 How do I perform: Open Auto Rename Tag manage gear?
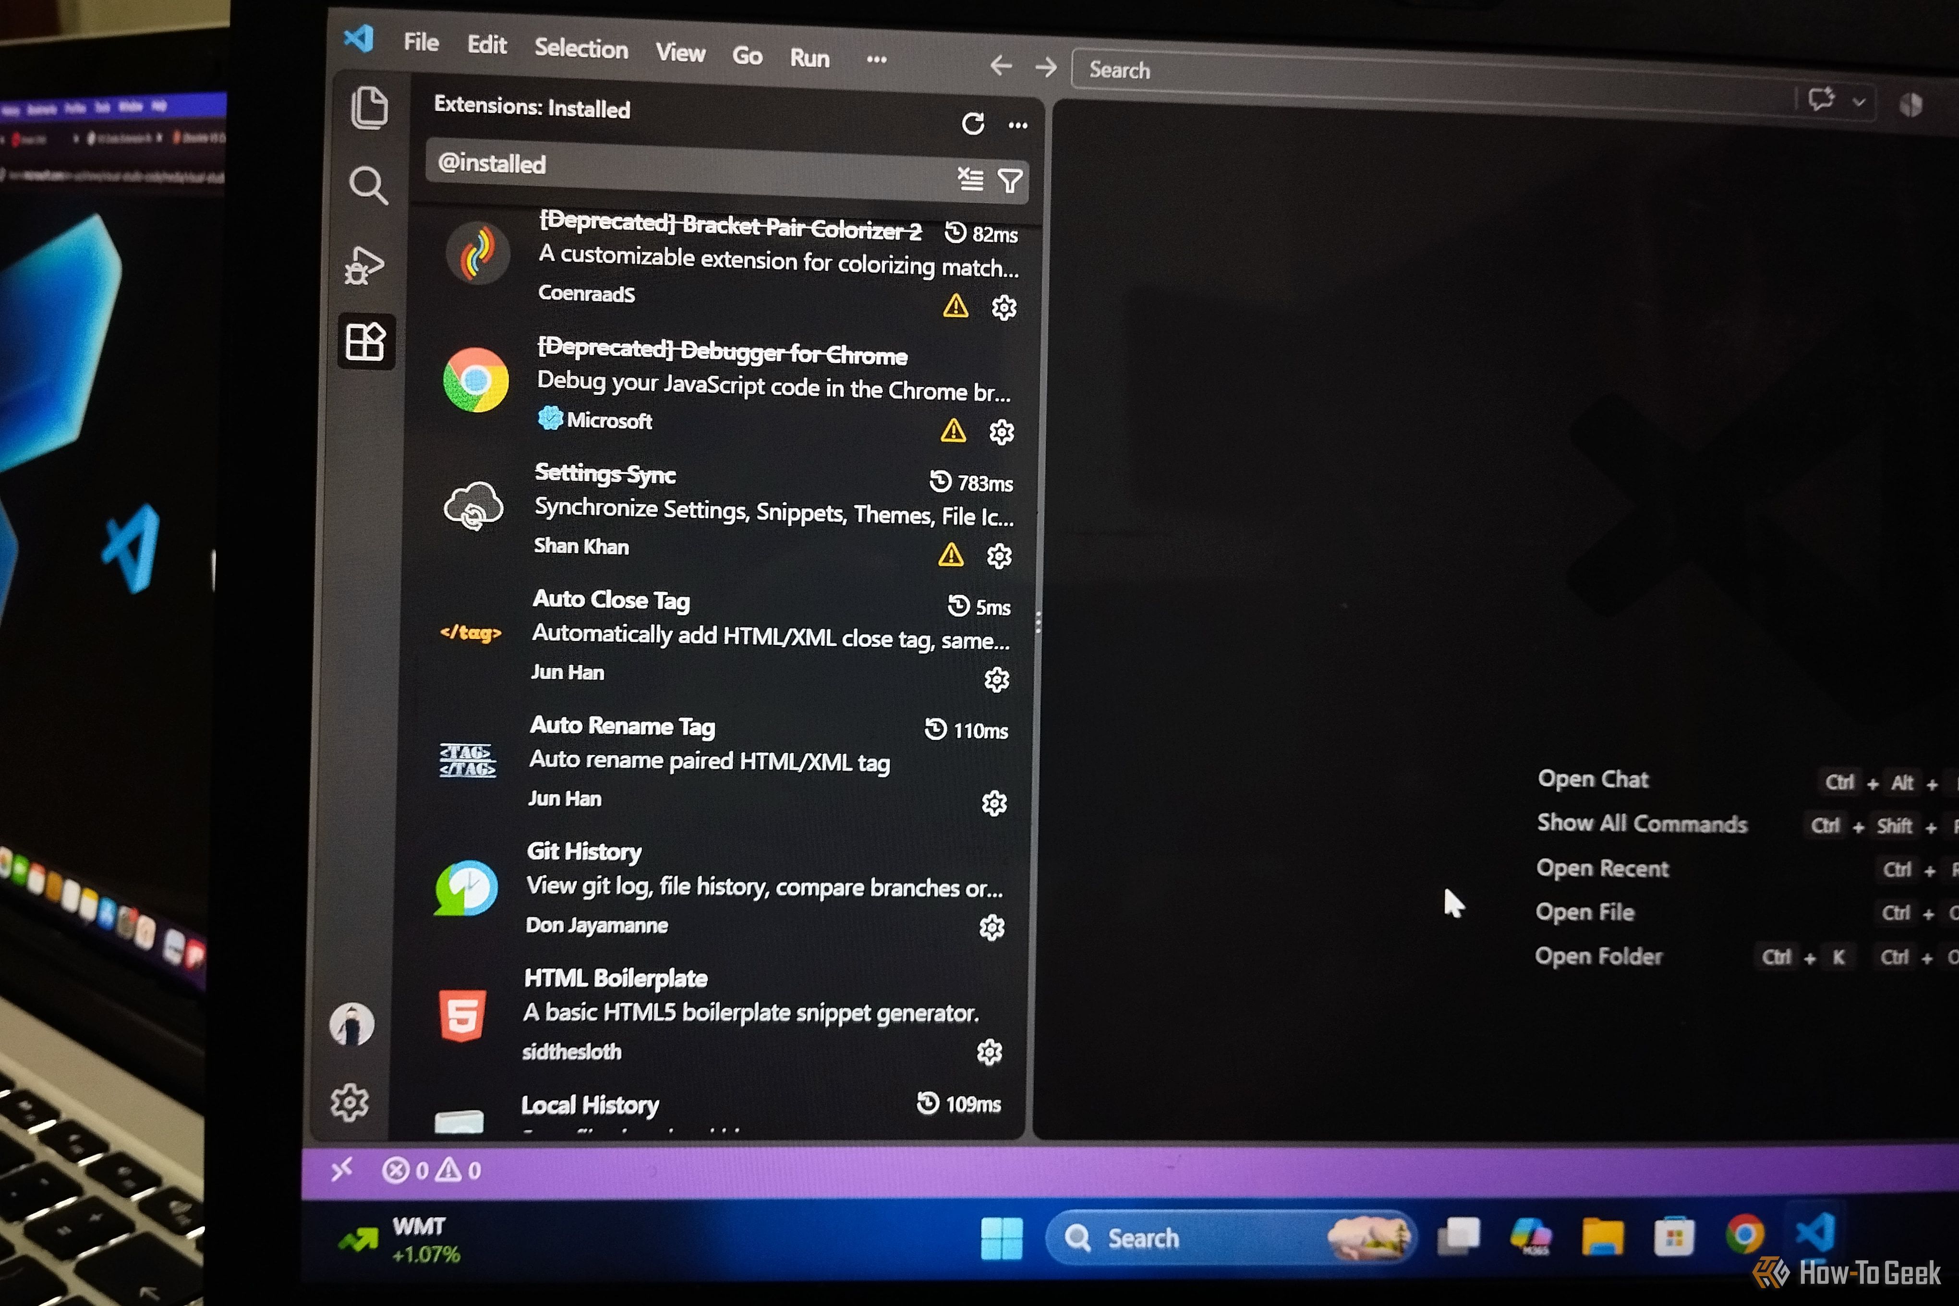coord(993,804)
